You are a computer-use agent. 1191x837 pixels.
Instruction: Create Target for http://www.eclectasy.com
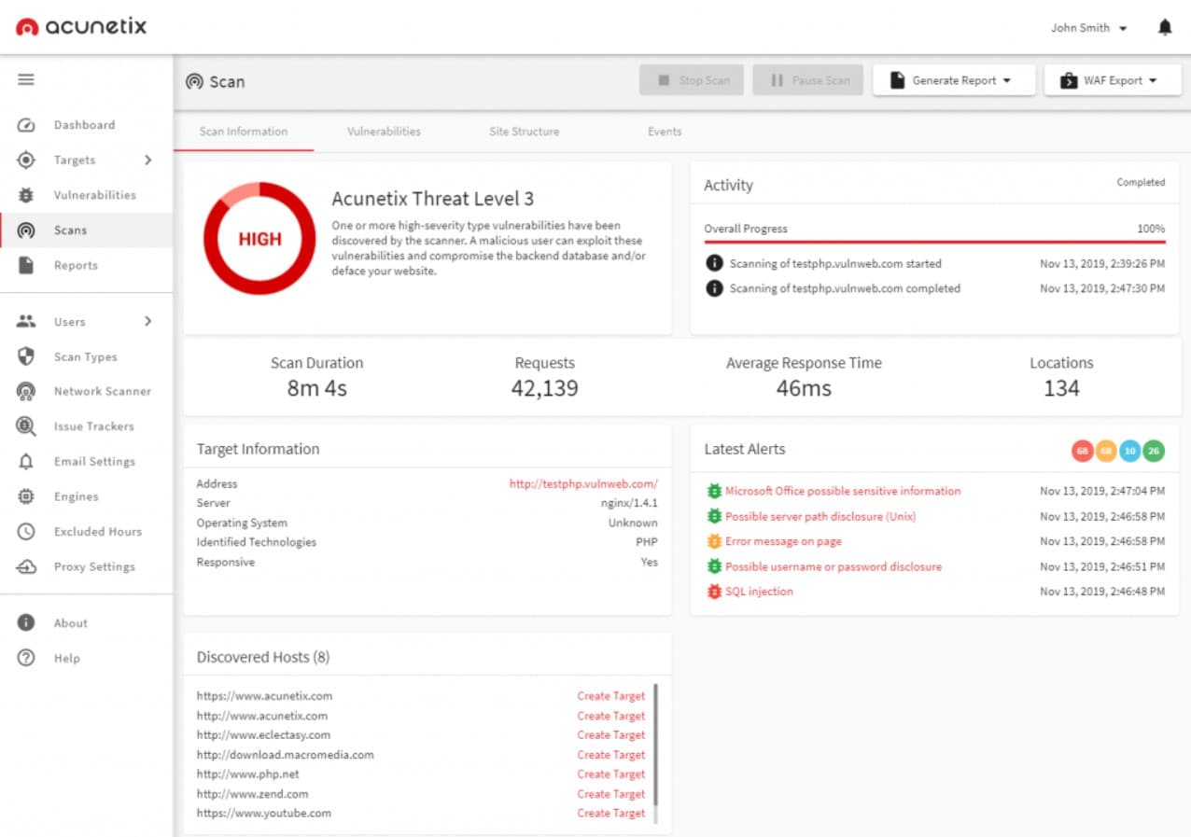[611, 735]
